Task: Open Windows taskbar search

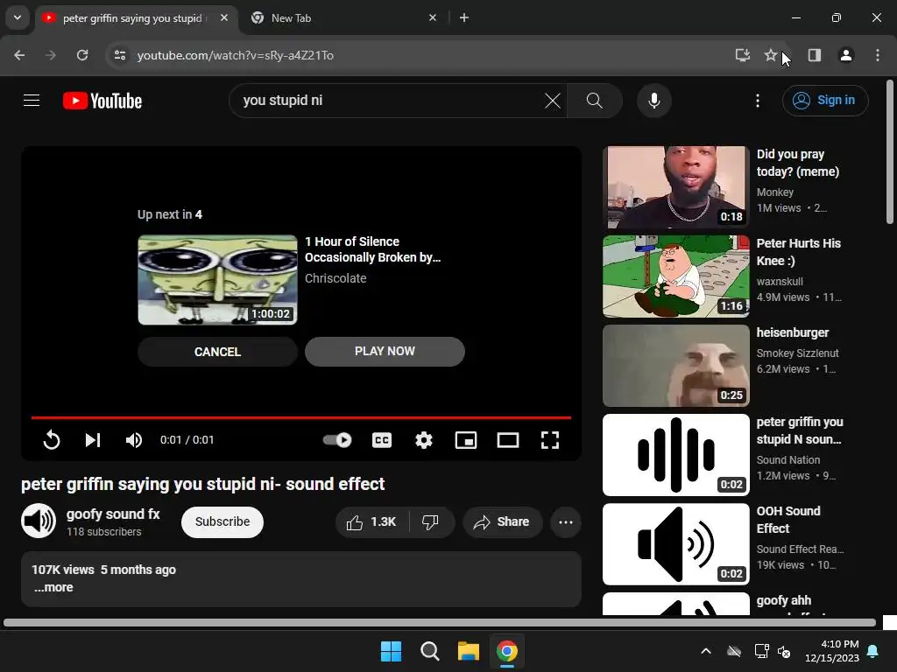Action: (429, 651)
